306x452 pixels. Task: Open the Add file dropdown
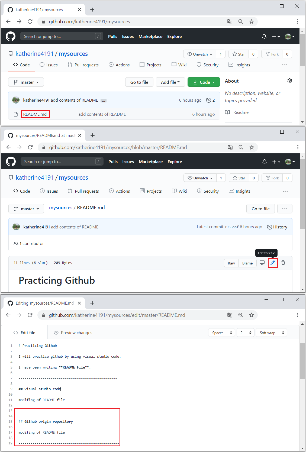(x=170, y=82)
